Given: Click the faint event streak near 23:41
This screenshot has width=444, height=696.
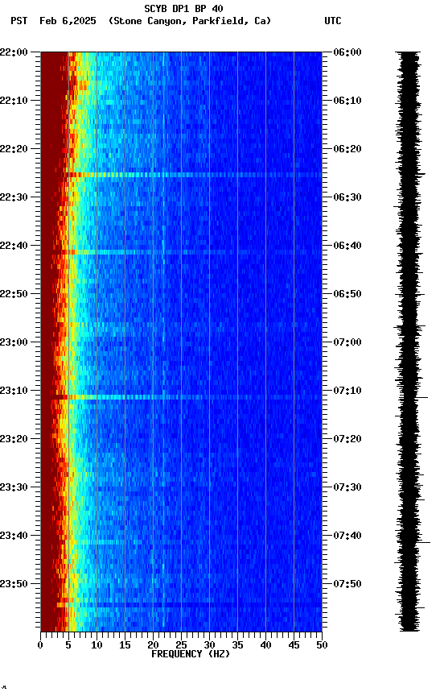Looking at the screenshot, I should click(x=181, y=542).
